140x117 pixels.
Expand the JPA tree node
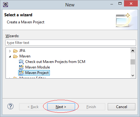10,51
